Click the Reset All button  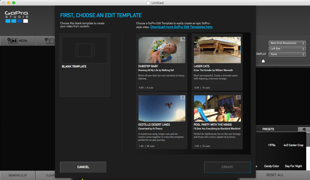pos(275,175)
